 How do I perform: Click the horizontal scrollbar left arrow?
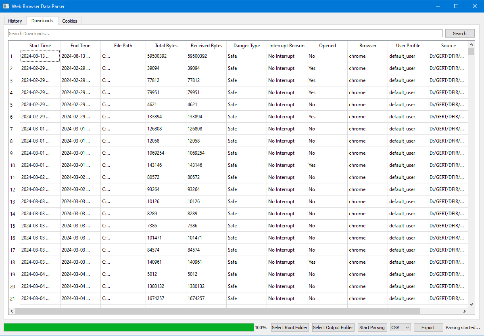click(x=12, y=311)
